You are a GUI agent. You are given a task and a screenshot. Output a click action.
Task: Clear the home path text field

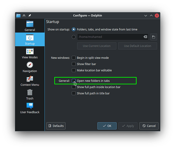(145, 37)
